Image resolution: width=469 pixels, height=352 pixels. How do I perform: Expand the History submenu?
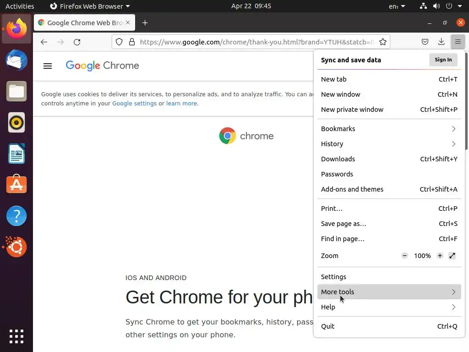tap(389, 144)
